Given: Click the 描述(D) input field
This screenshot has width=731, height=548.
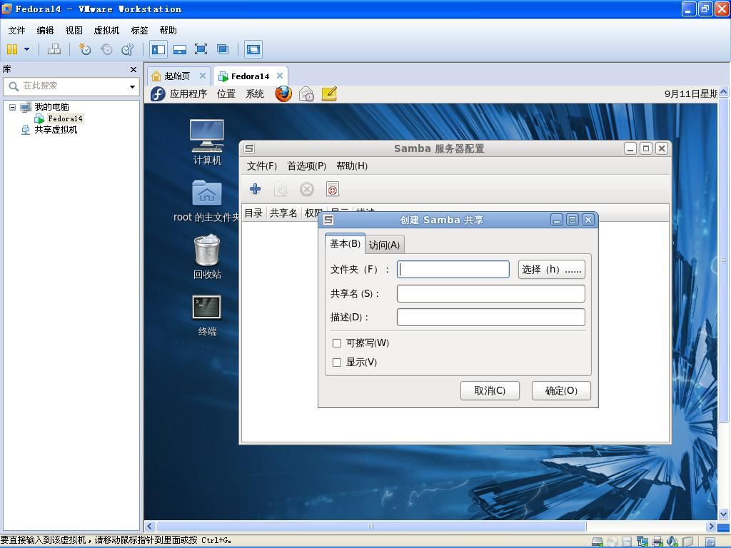Looking at the screenshot, I should (x=491, y=318).
